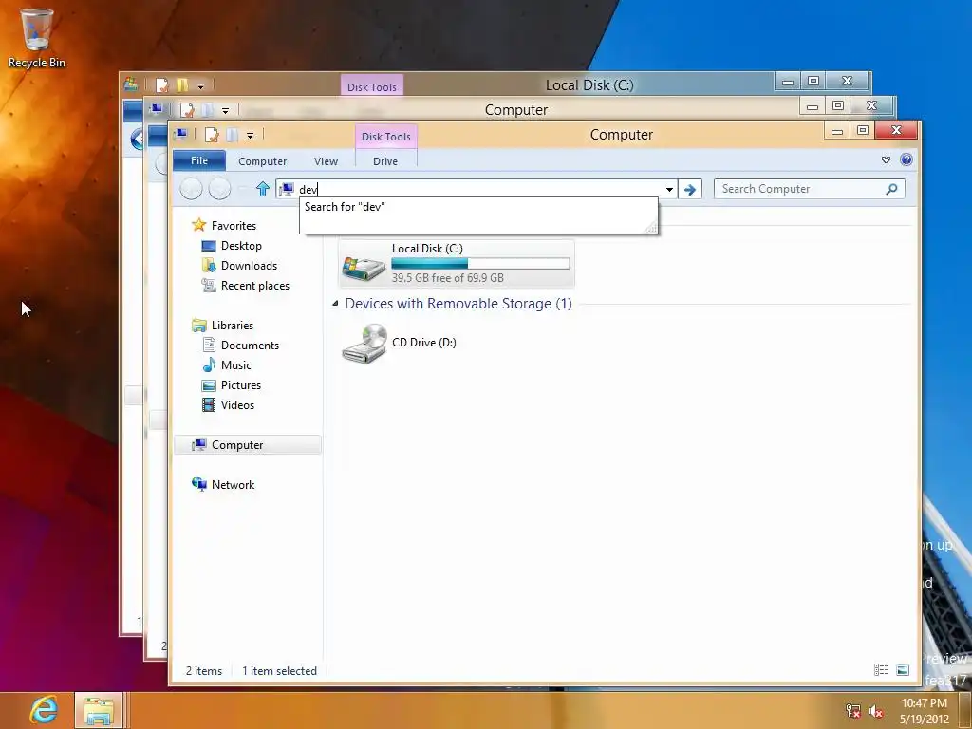
Task: Click Disk Tools tab in Local Disk window
Action: point(371,85)
